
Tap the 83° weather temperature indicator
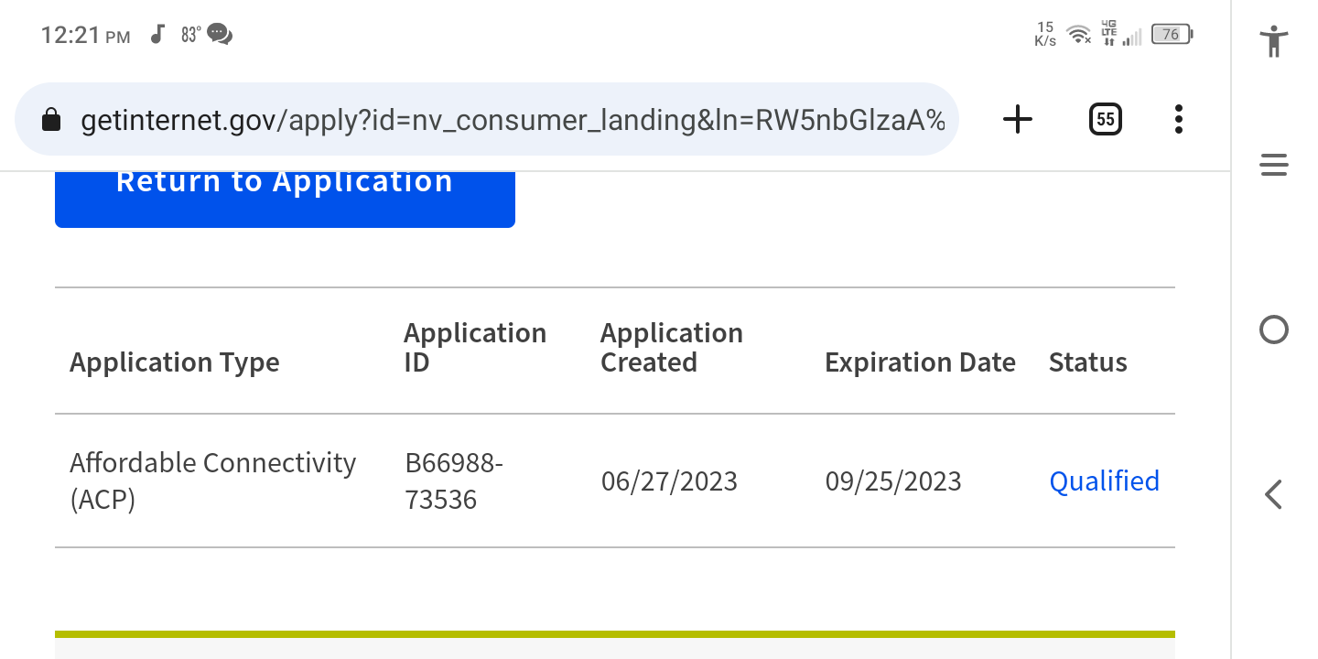(190, 35)
